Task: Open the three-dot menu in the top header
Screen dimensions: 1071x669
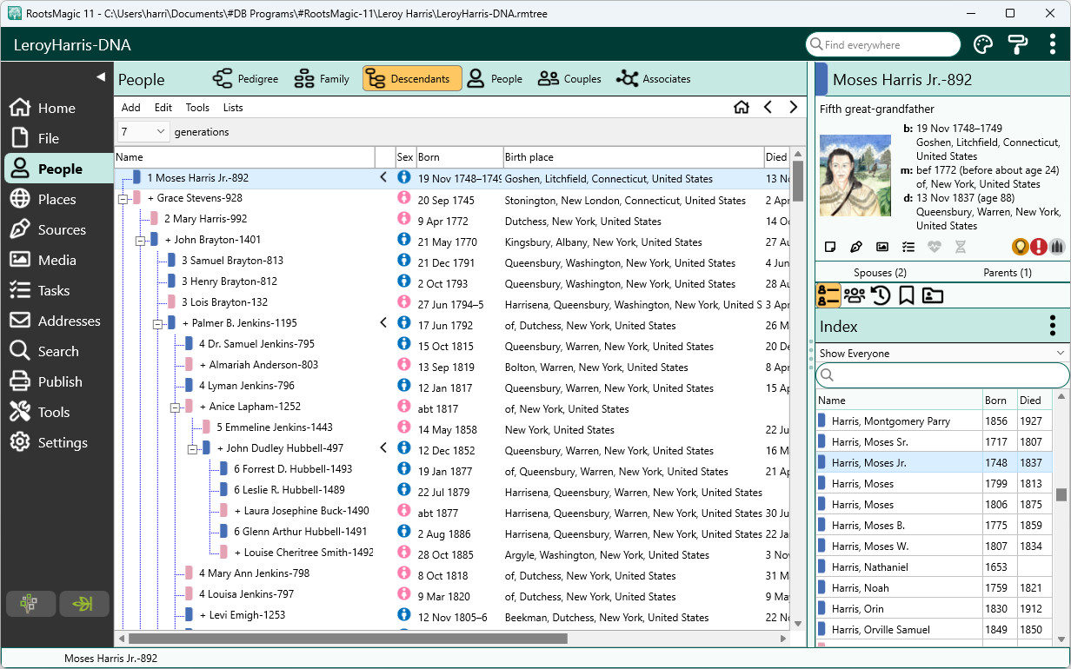Action: (1053, 45)
